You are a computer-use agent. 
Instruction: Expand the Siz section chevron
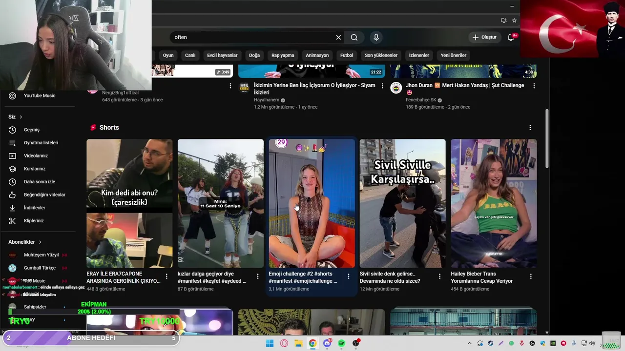[21, 117]
